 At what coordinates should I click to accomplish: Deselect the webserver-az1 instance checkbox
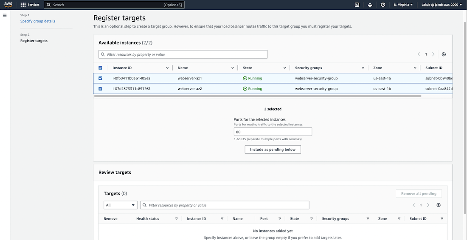coord(101,78)
